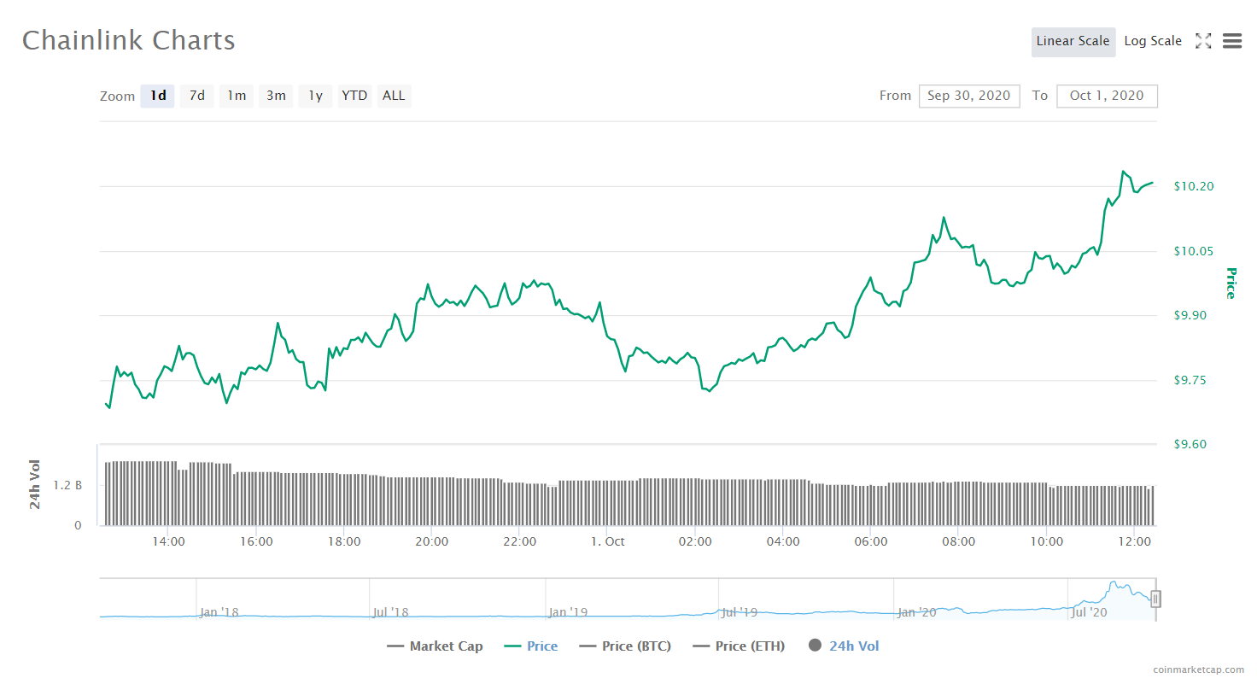Select the 3m zoom range
This screenshot has width=1257, height=684.
point(276,96)
